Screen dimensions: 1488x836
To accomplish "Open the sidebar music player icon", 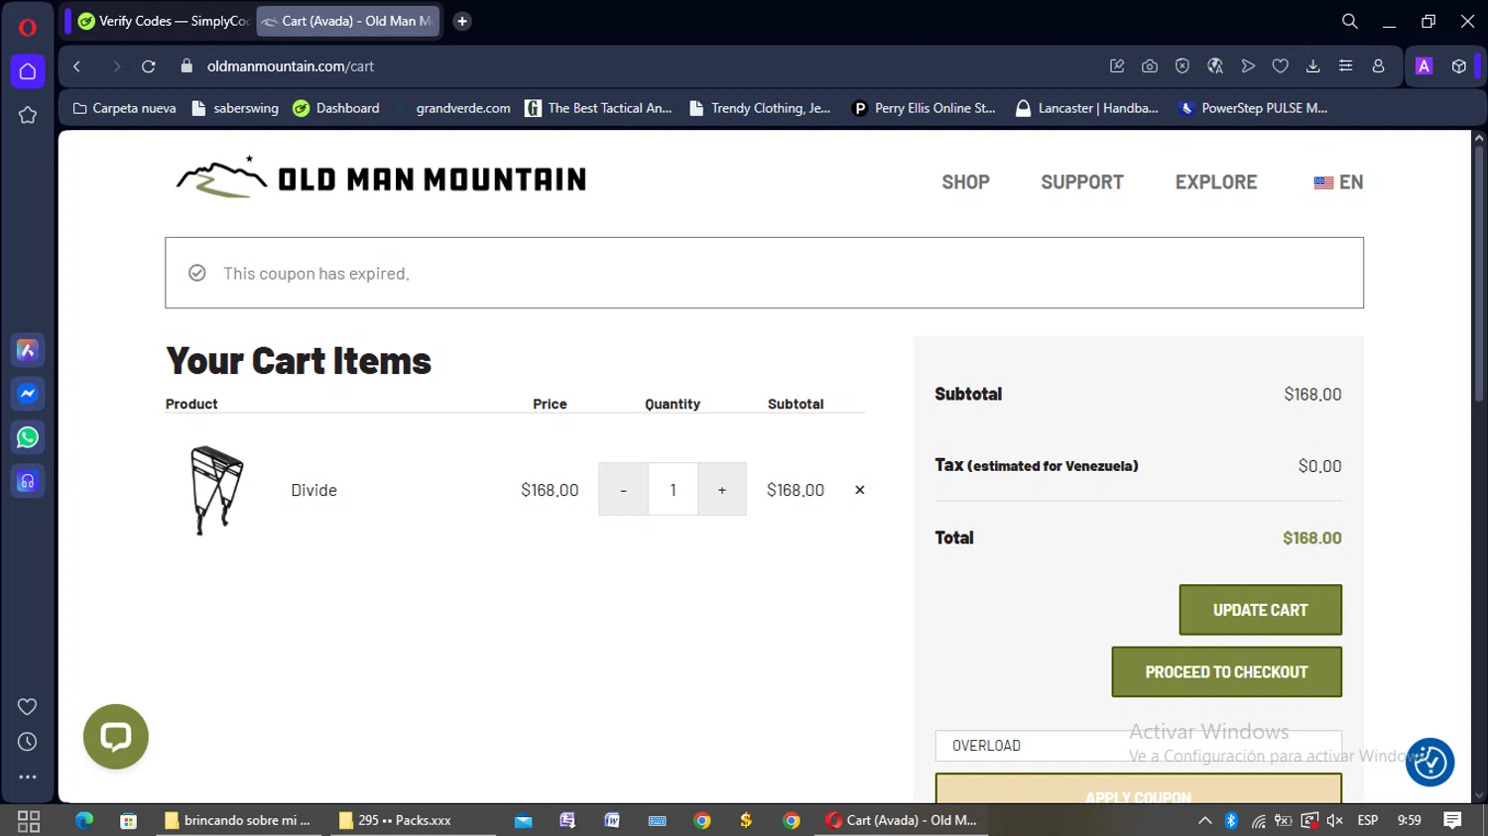I will point(28,481).
